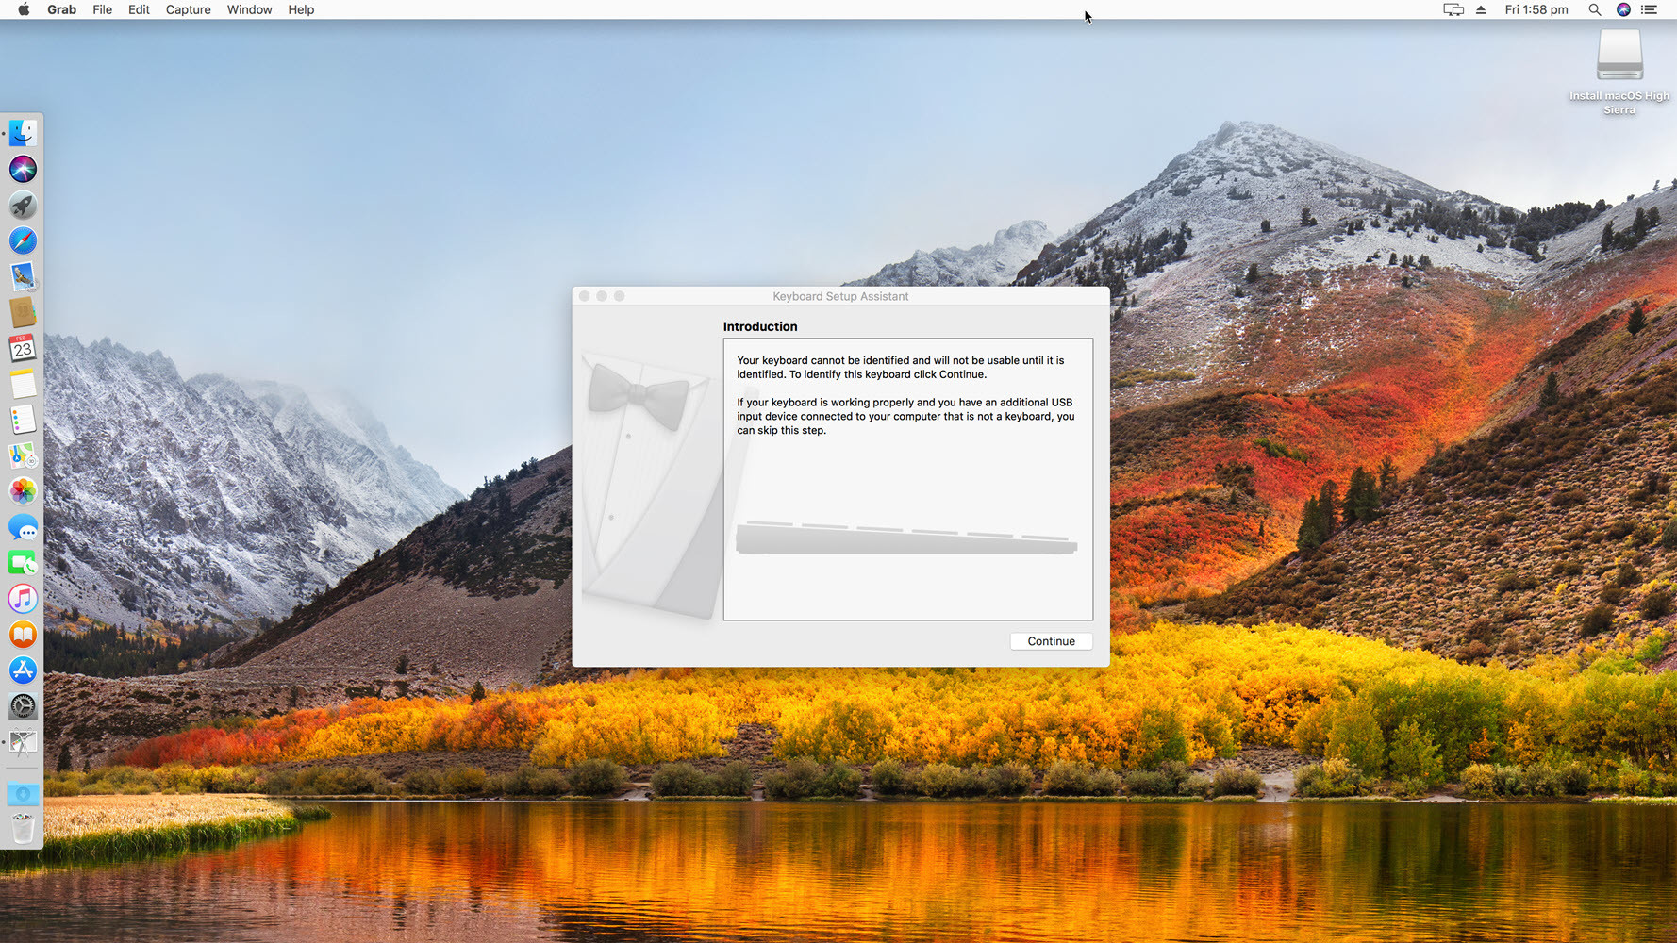Open Downloads folder in Dock
The height and width of the screenshot is (943, 1677).
click(x=23, y=794)
